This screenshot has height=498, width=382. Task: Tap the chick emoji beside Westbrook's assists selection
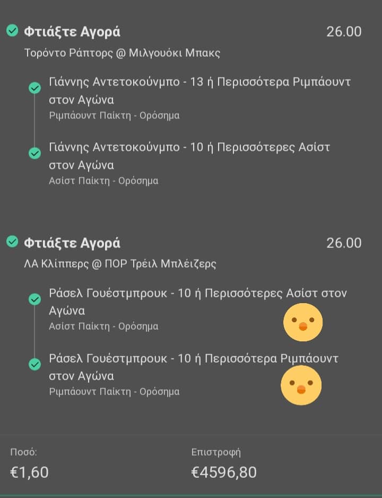point(302,322)
